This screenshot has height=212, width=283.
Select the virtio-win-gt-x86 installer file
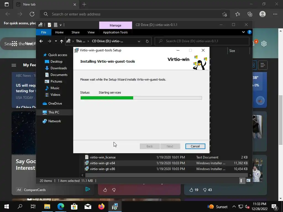pos(103,169)
